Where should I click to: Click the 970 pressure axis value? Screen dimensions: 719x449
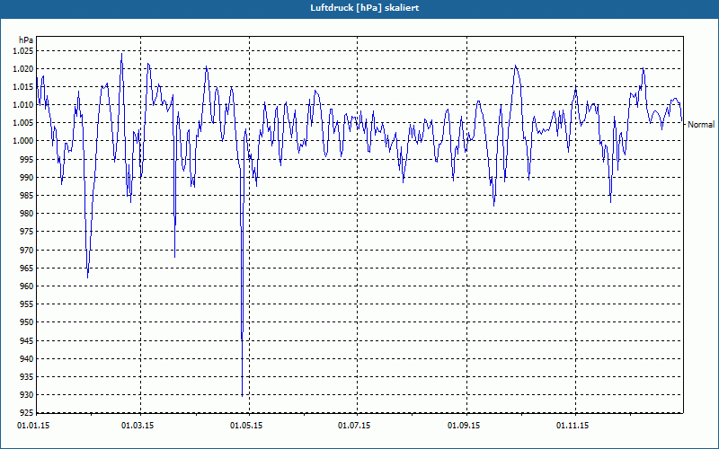[28, 250]
